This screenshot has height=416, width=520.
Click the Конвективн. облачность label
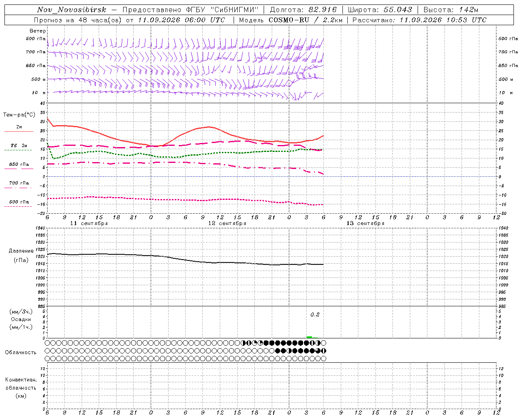(21, 388)
